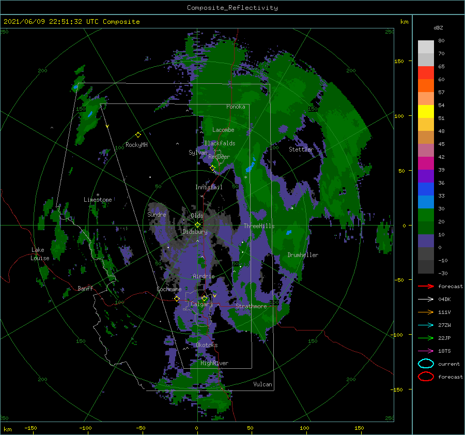Click the red forecast ellipse icon
This screenshot has height=435, width=465.
pos(426,377)
